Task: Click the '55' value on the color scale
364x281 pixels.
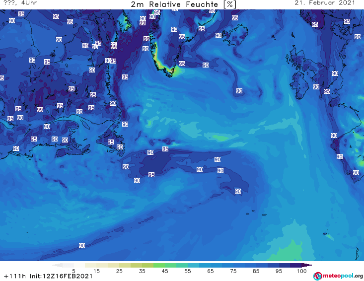Action: click(188, 271)
